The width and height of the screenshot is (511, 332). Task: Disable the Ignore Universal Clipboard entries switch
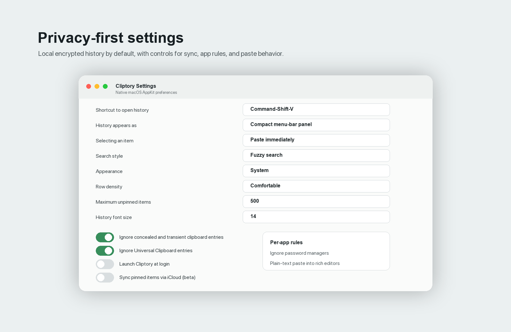coord(105,251)
